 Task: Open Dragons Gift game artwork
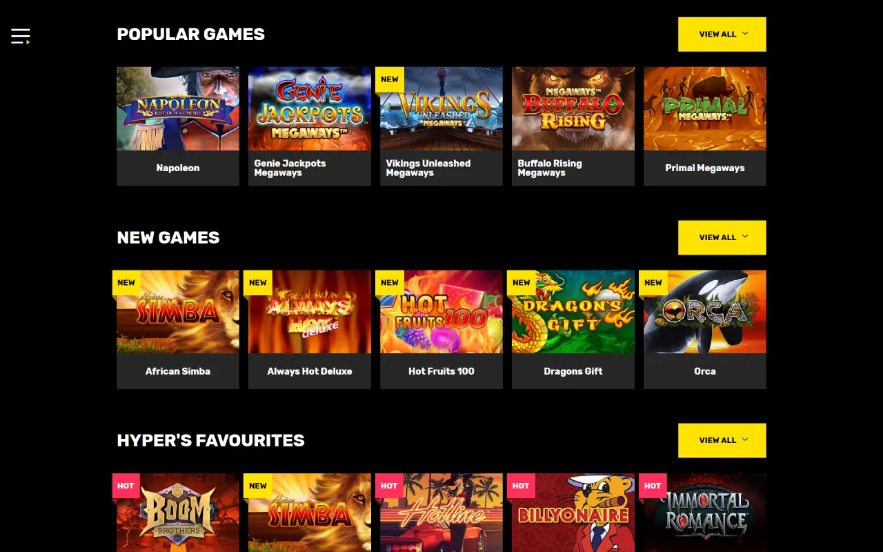pos(573,312)
